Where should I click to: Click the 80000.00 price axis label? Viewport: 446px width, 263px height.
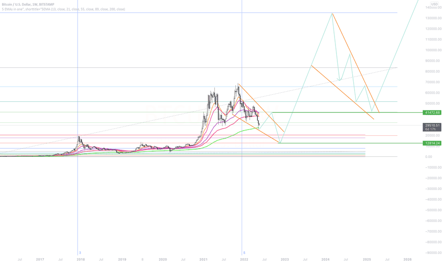[433, 71]
